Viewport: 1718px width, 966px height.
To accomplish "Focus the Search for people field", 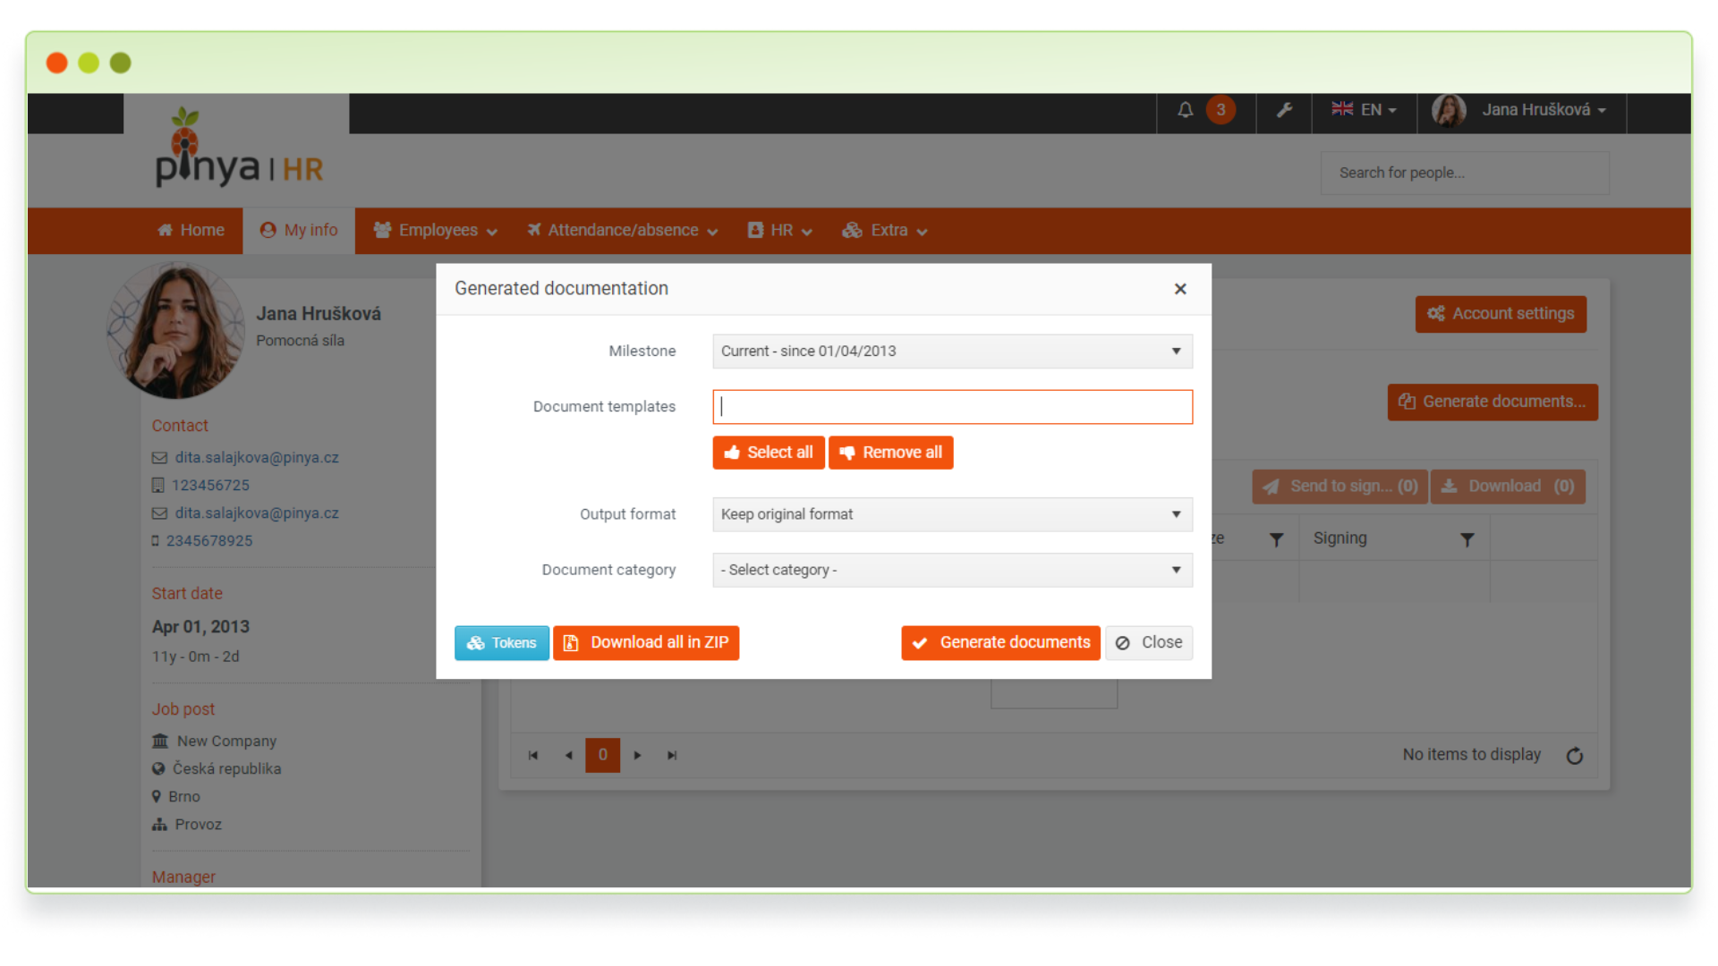I will [1465, 173].
